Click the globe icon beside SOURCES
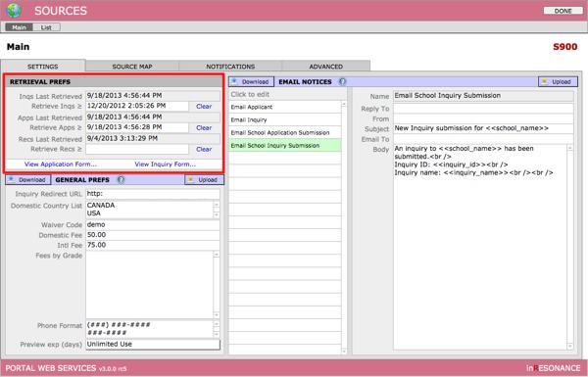This screenshot has width=588, height=377. 14,11
